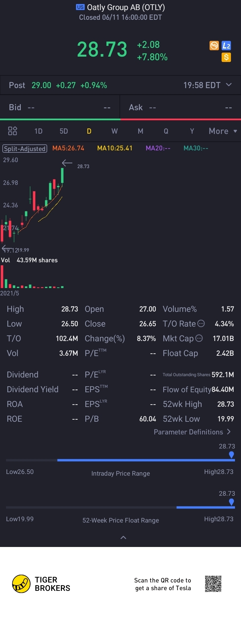Viewport: 241px width, 621px height.
Task: Switch to the 1D chart tab
Action: [38, 131]
